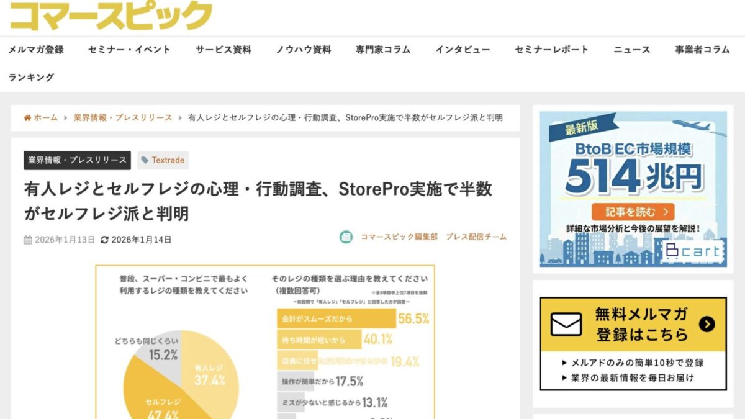Select the セミナー・イベント menu item
Image resolution: width=745 pixels, height=419 pixels.
(129, 50)
